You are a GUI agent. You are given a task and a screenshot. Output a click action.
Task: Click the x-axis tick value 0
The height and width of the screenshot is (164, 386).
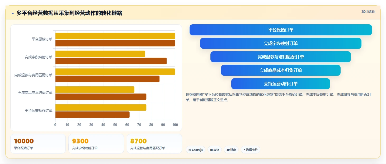[x=55, y=125]
